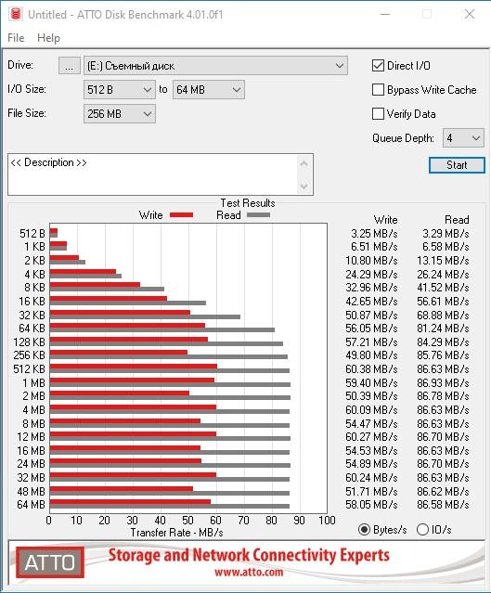The height and width of the screenshot is (593, 491).
Task: Click the ATTO logo in the banner
Action: 50,562
